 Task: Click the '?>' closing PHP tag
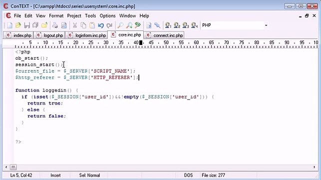[x=18, y=141]
